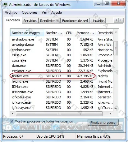Click the Nightly description cell
The width and height of the screenshot is (128, 142).
pos(103,76)
